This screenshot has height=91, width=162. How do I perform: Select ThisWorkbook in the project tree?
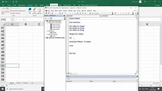point(56,29)
